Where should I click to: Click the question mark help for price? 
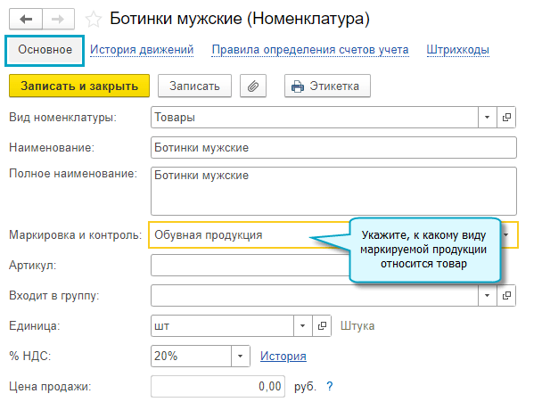tap(330, 386)
